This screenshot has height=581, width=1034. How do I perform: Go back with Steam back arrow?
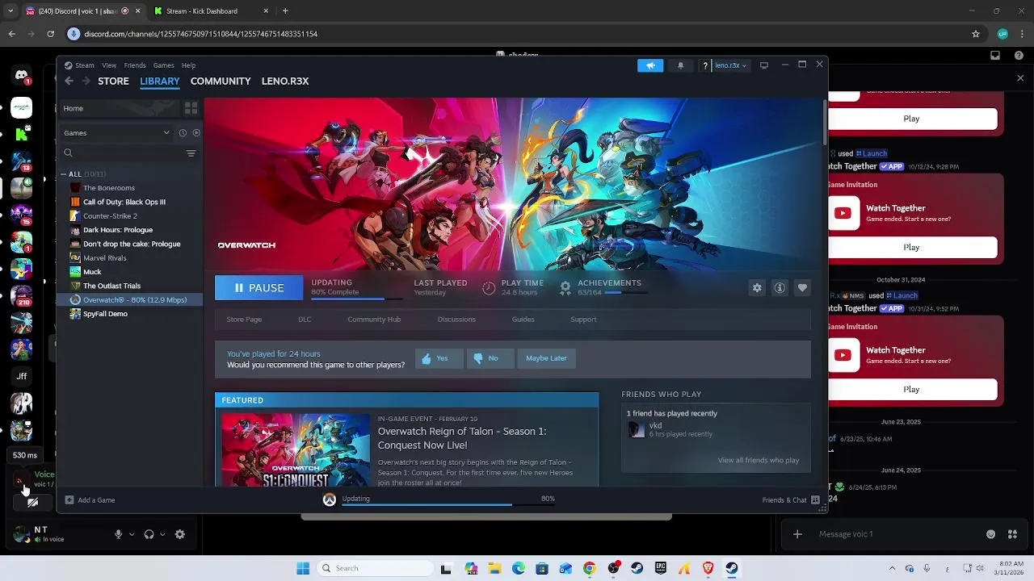tap(69, 81)
